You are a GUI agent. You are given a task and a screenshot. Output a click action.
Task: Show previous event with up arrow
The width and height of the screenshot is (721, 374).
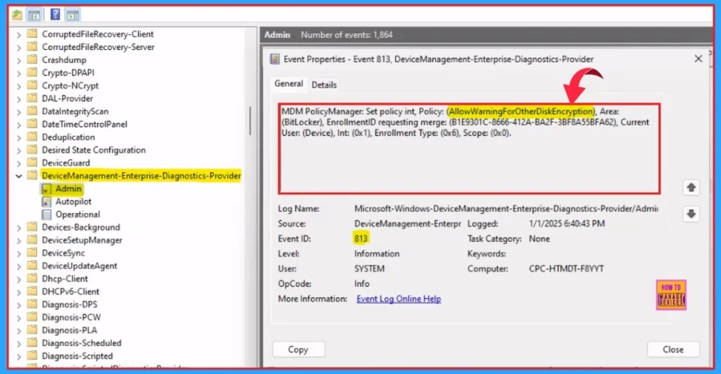(x=691, y=187)
